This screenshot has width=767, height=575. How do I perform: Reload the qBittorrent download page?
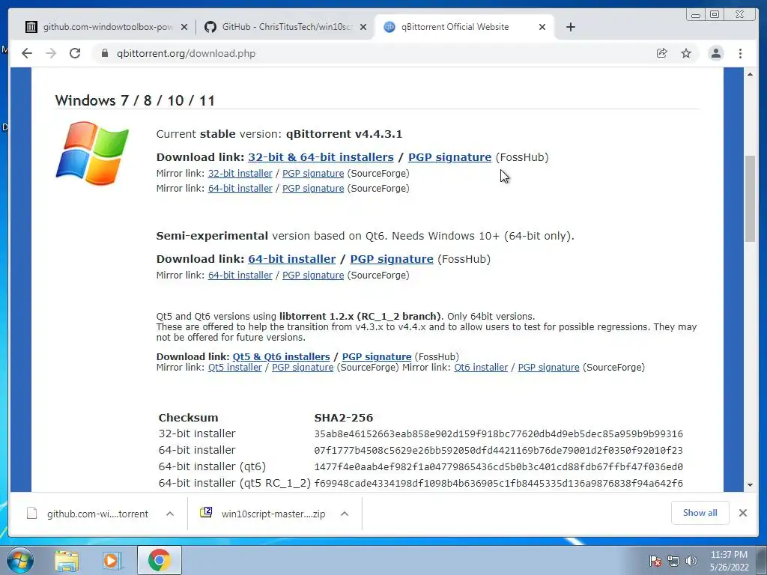tap(75, 53)
